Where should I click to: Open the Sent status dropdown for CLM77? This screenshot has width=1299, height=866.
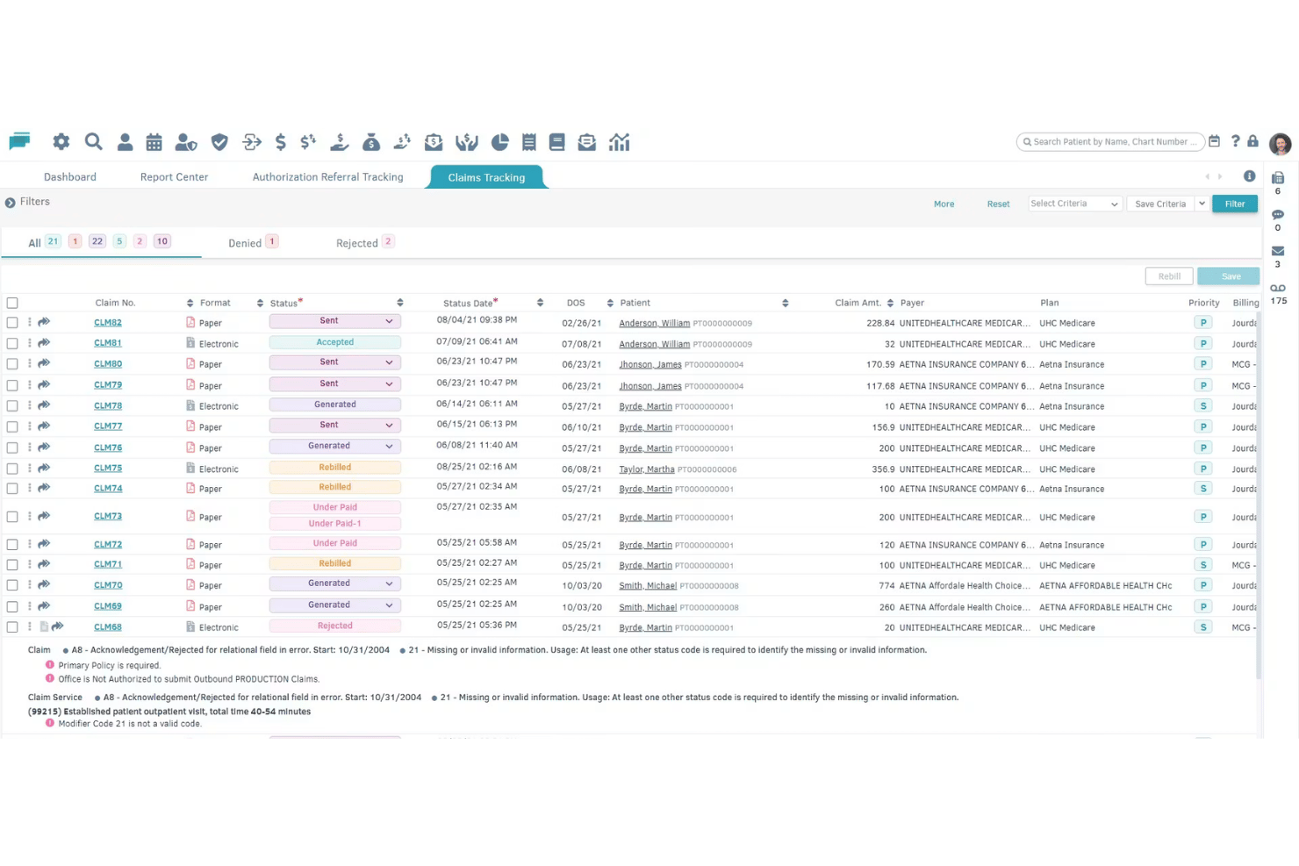pyautogui.click(x=335, y=426)
